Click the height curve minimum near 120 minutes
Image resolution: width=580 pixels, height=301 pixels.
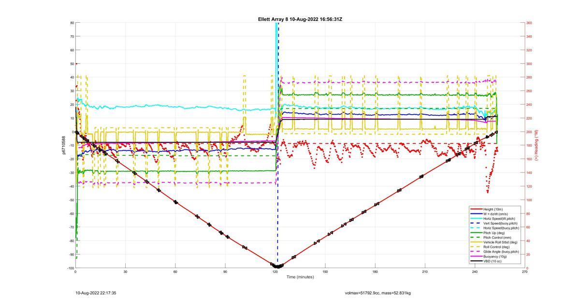click(x=277, y=266)
